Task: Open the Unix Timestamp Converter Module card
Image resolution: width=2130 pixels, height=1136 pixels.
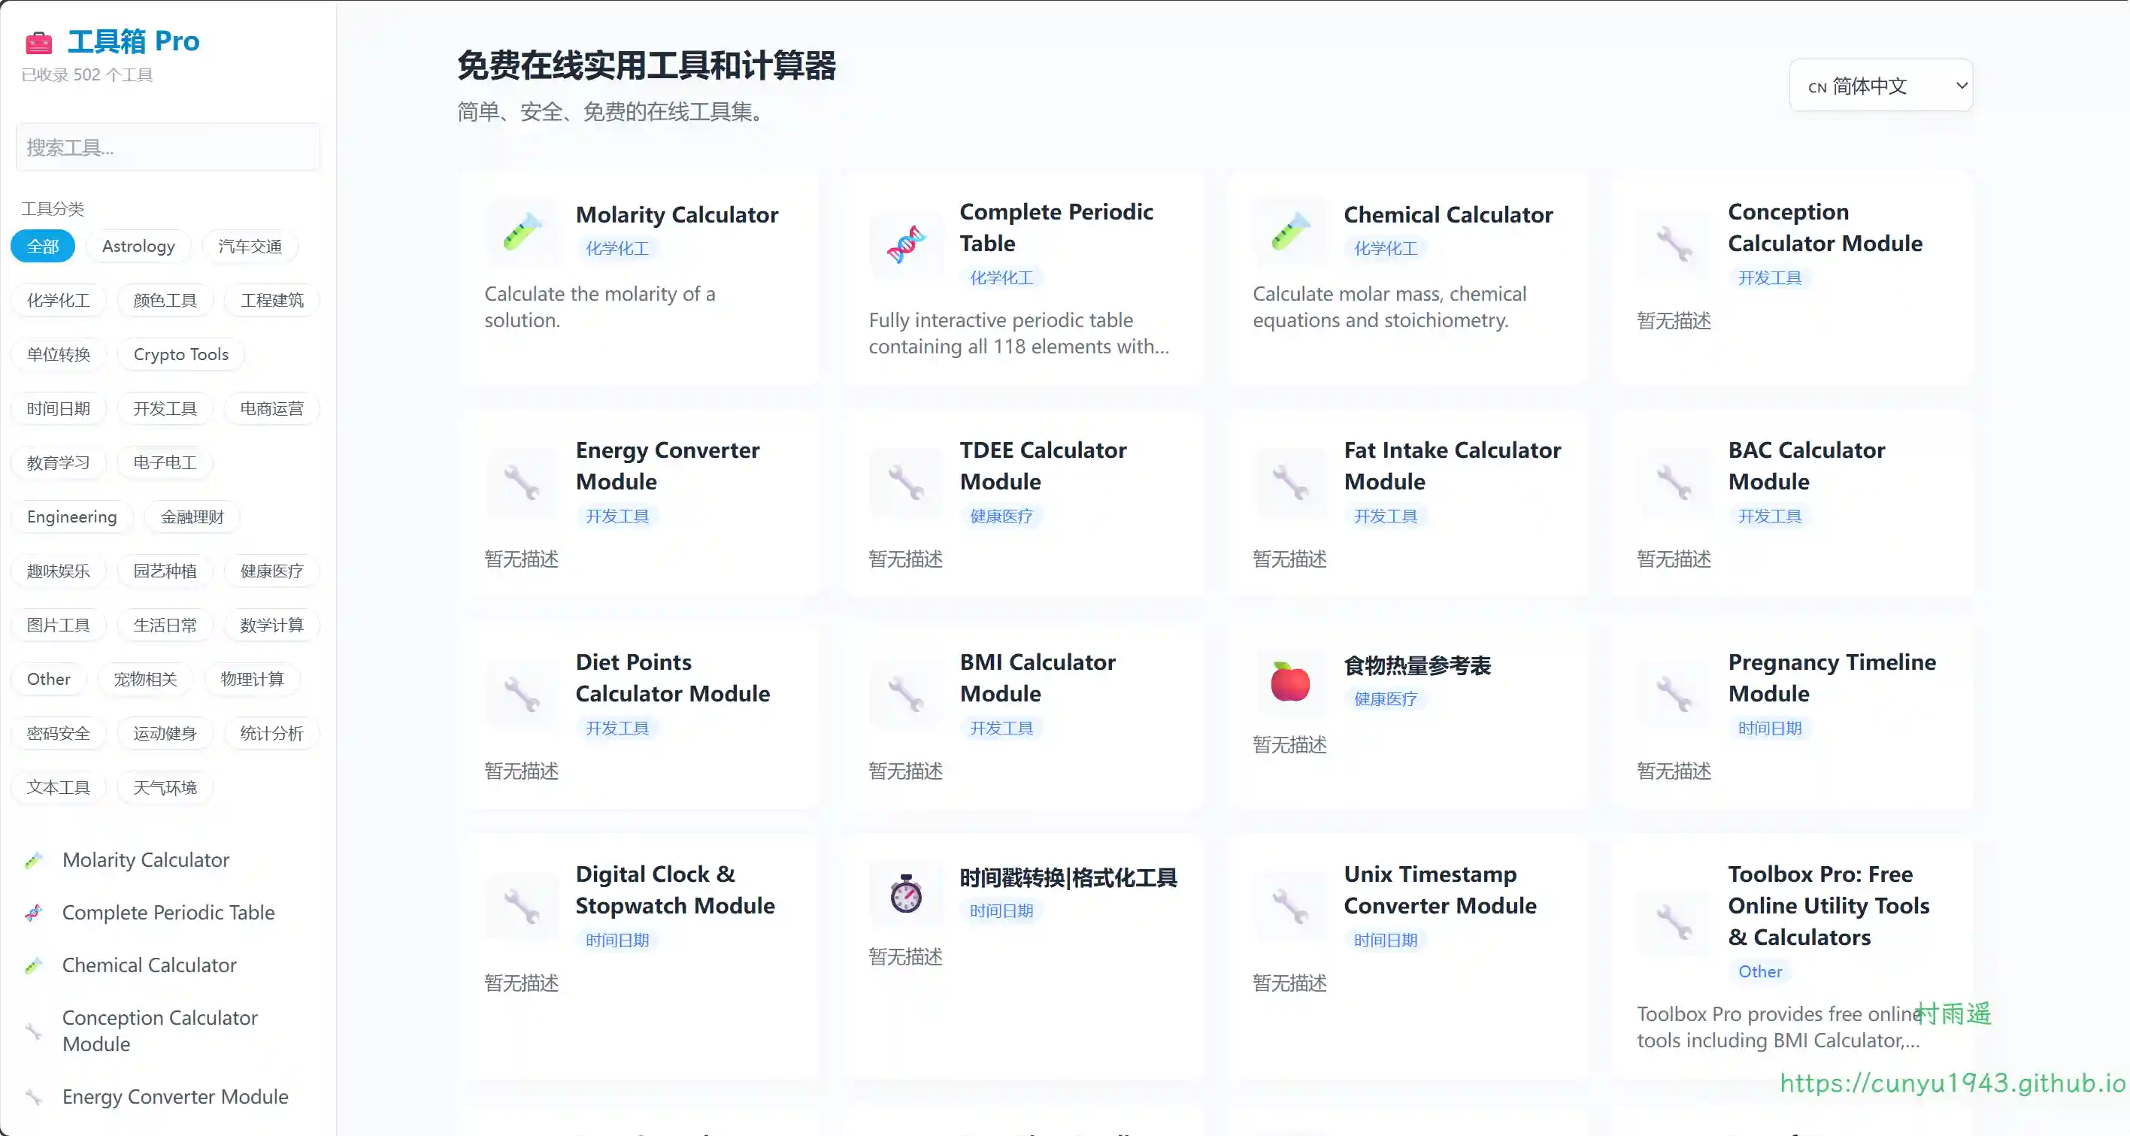Action: point(1439,889)
